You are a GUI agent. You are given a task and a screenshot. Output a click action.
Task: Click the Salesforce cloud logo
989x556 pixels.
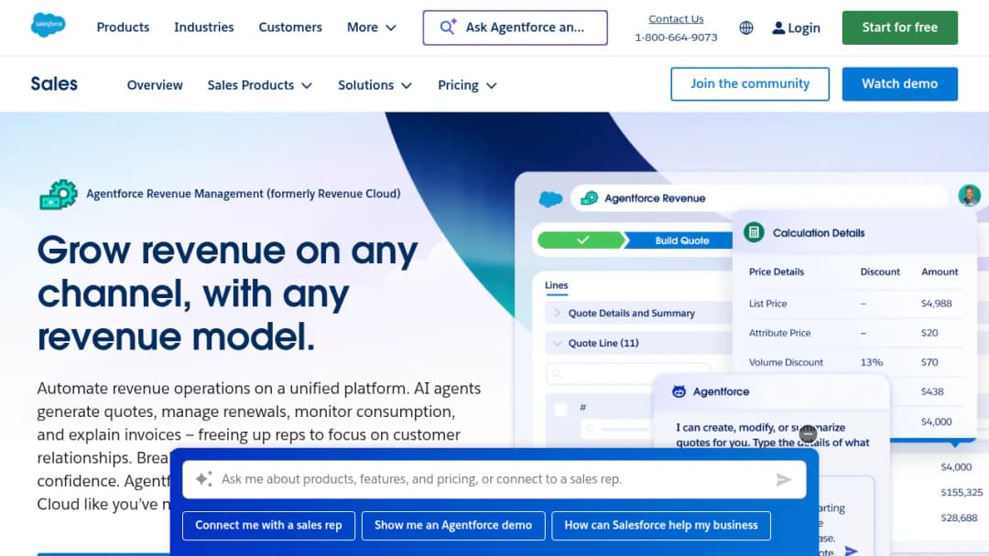pyautogui.click(x=48, y=26)
